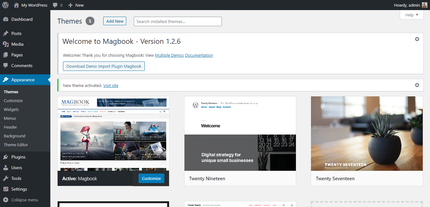Viewport: 430px width, 207px height.
Task: Click the Add New theme button
Action: tap(115, 21)
